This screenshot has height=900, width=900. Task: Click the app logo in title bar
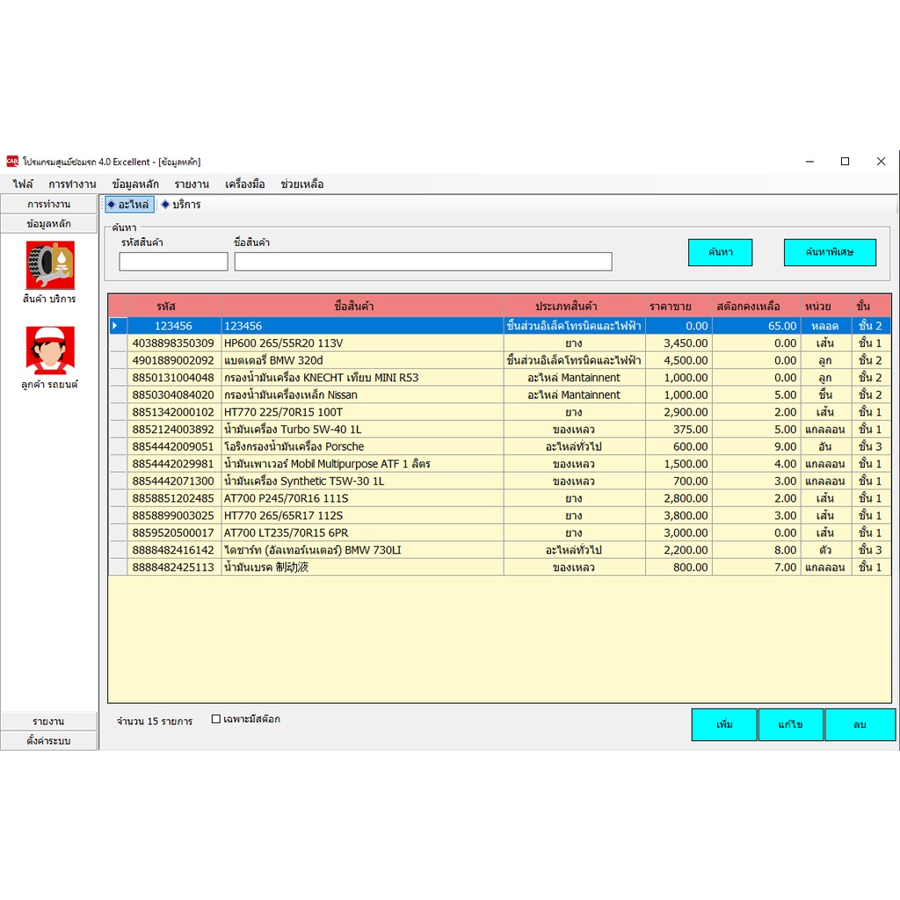pos(12,162)
